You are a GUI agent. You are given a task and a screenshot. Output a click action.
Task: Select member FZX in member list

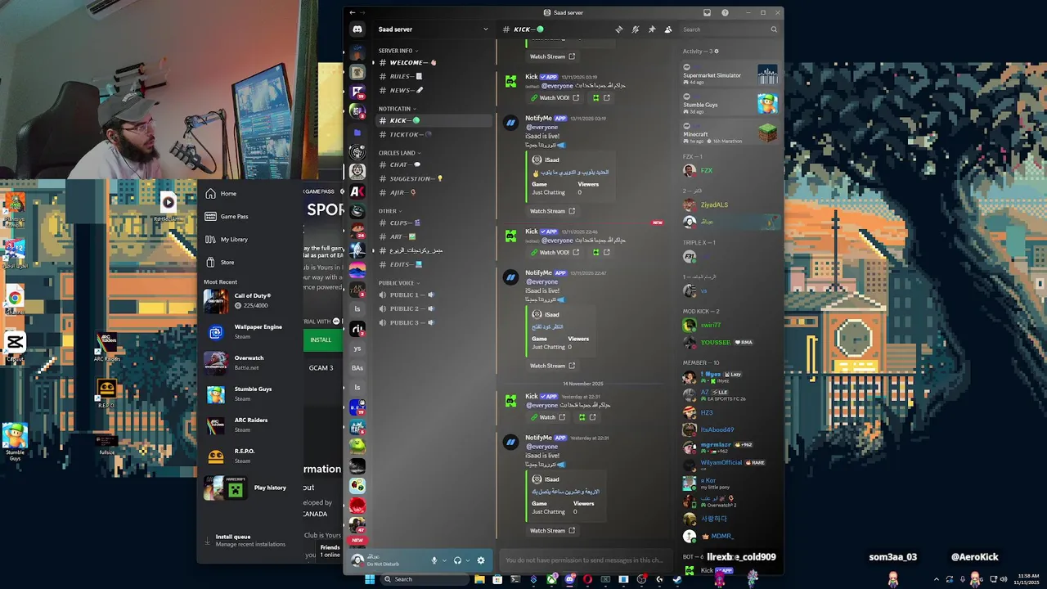tap(730, 171)
